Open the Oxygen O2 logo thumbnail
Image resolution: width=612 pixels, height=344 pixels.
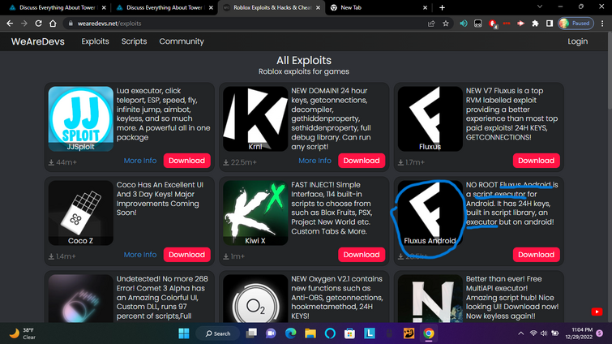coord(255,299)
